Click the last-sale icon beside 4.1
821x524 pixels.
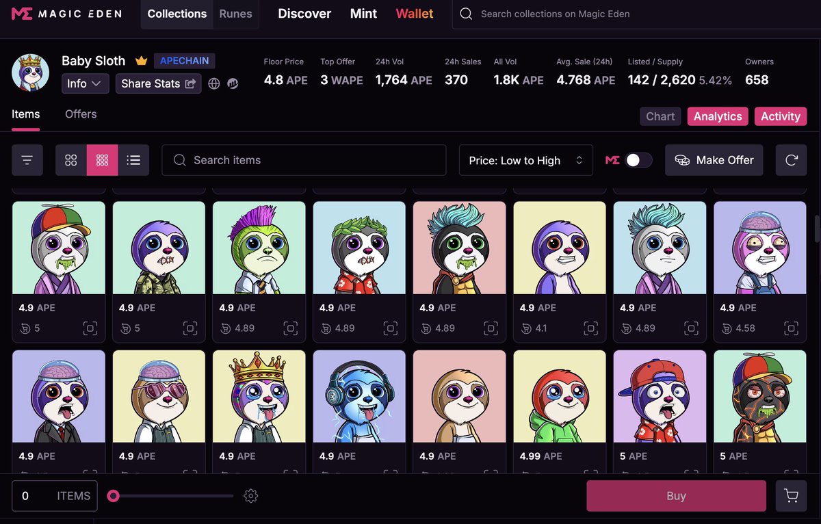point(527,328)
